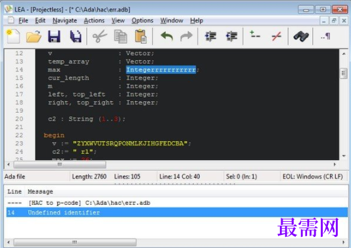Image resolution: width=351 pixels, height=248 pixels.
Task: Redo with the grey arrow icon
Action: 186,36
